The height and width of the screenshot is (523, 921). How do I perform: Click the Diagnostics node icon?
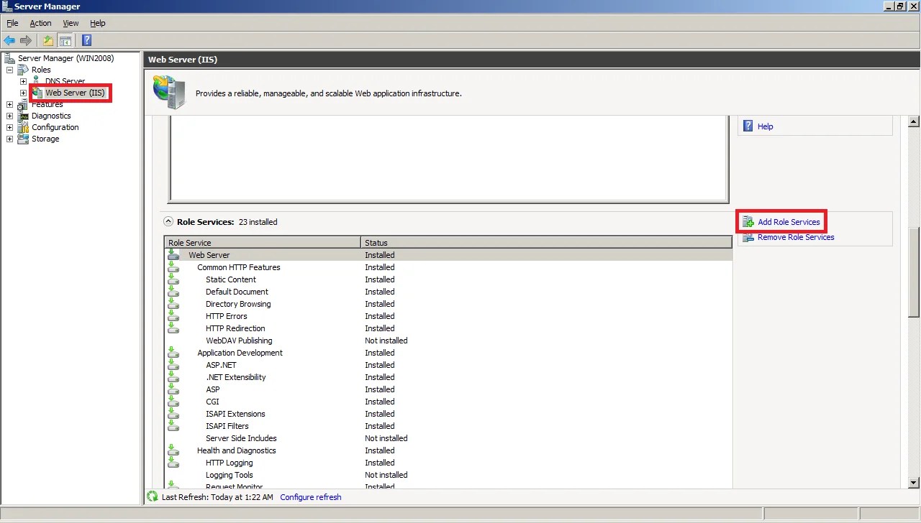[24, 116]
